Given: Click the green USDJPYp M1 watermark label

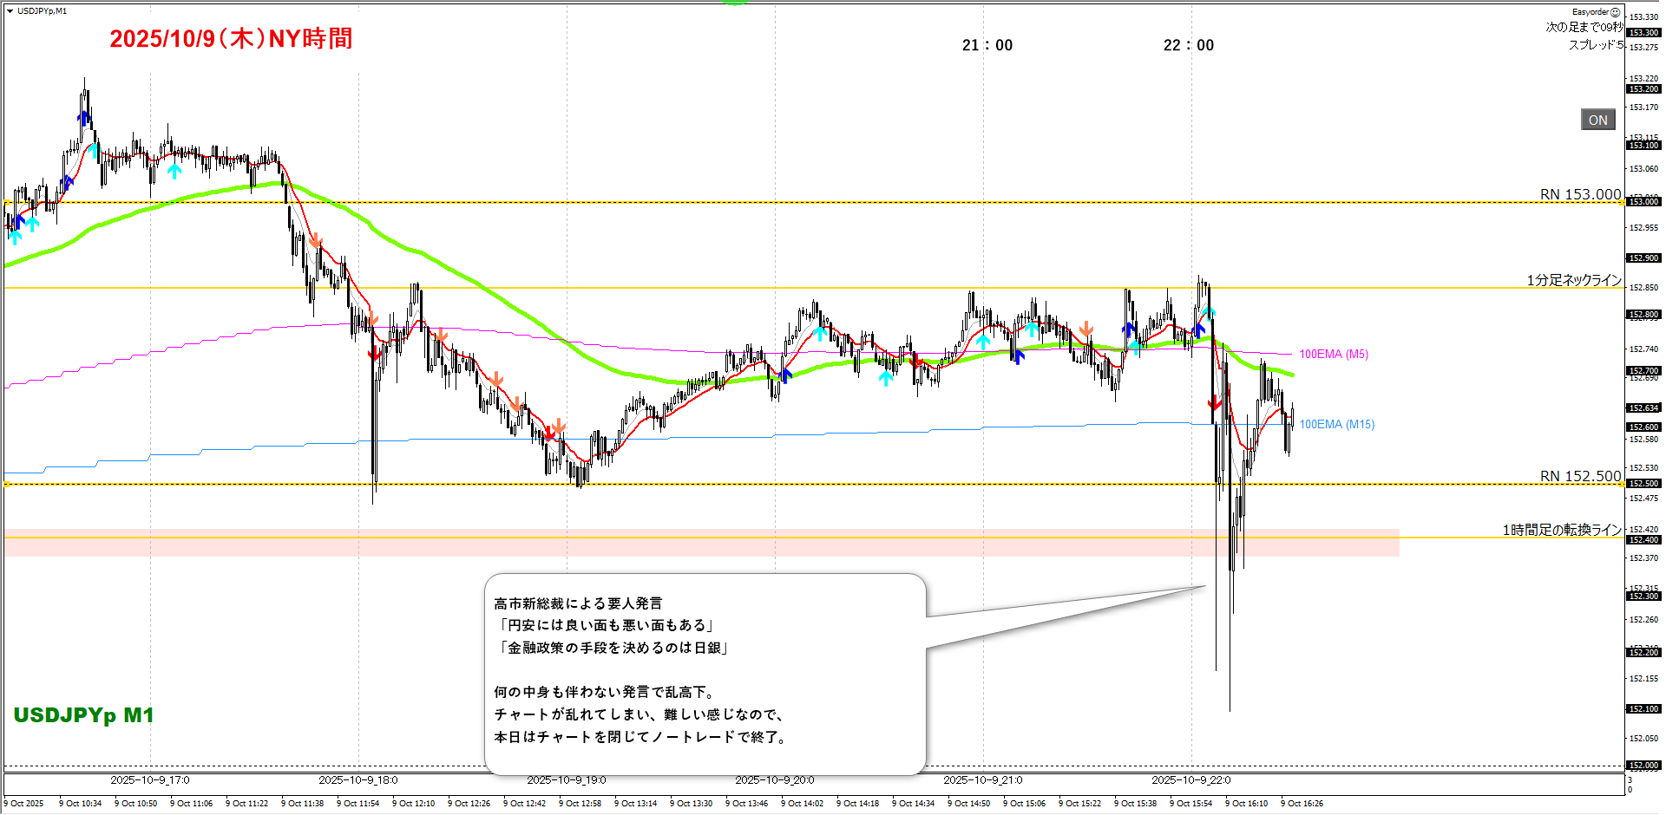Looking at the screenshot, I should tap(83, 715).
